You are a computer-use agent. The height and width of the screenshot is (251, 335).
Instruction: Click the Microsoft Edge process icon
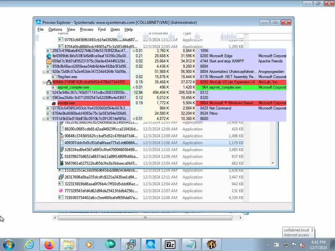point(49,56)
